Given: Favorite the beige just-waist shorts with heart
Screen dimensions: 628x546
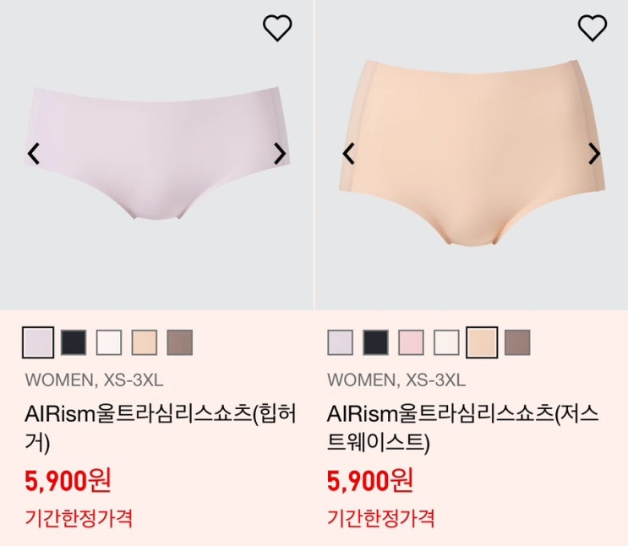Looking at the screenshot, I should click(593, 28).
